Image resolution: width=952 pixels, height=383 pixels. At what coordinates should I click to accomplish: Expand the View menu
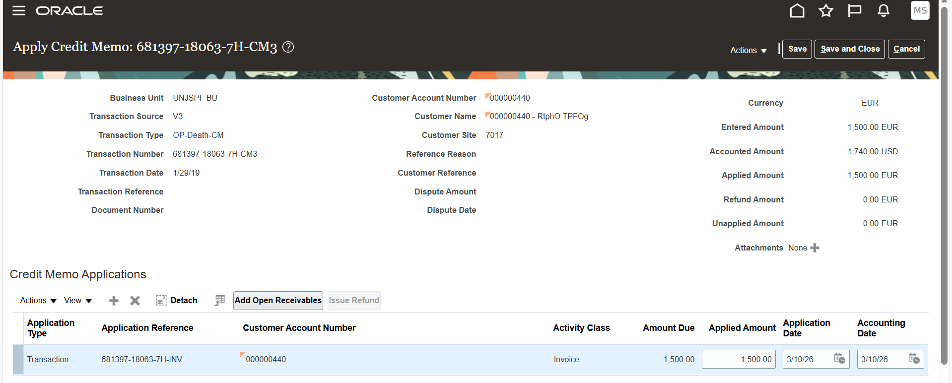[x=78, y=301]
